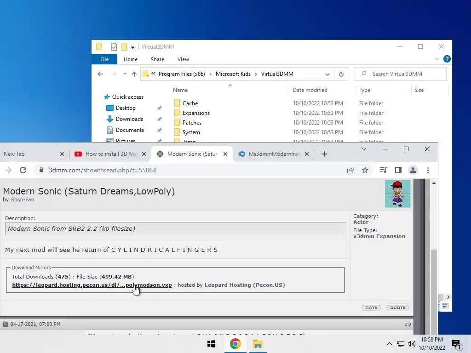Download the polymodson.vxp file link
Image resolution: width=471 pixels, height=353 pixels.
pyautogui.click(x=92, y=285)
